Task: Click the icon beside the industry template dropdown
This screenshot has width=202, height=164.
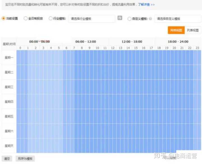Action: (120, 18)
